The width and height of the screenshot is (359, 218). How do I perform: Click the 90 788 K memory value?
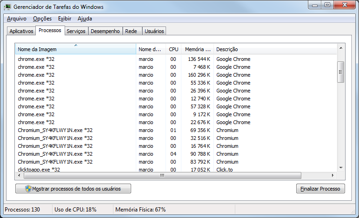[200, 154]
